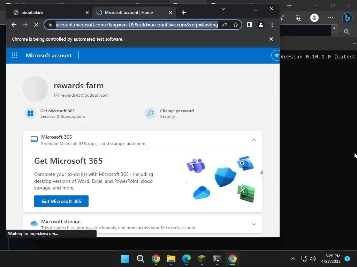This screenshot has width=357, height=267.
Task: Open Minecraft block icon in taskbar
Action: click(202, 259)
